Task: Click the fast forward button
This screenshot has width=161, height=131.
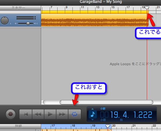Action: coord(62,114)
